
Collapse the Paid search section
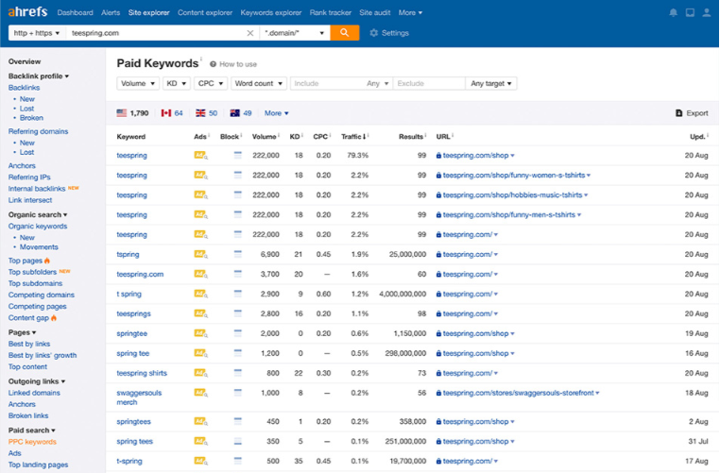(x=32, y=431)
